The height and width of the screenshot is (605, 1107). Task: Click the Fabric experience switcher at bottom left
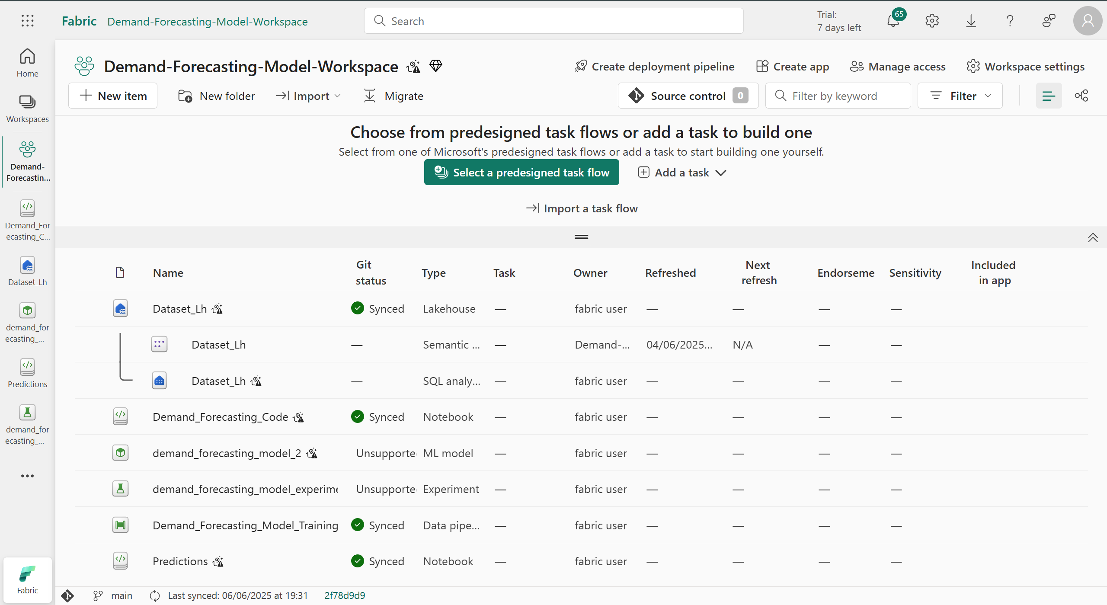click(28, 579)
